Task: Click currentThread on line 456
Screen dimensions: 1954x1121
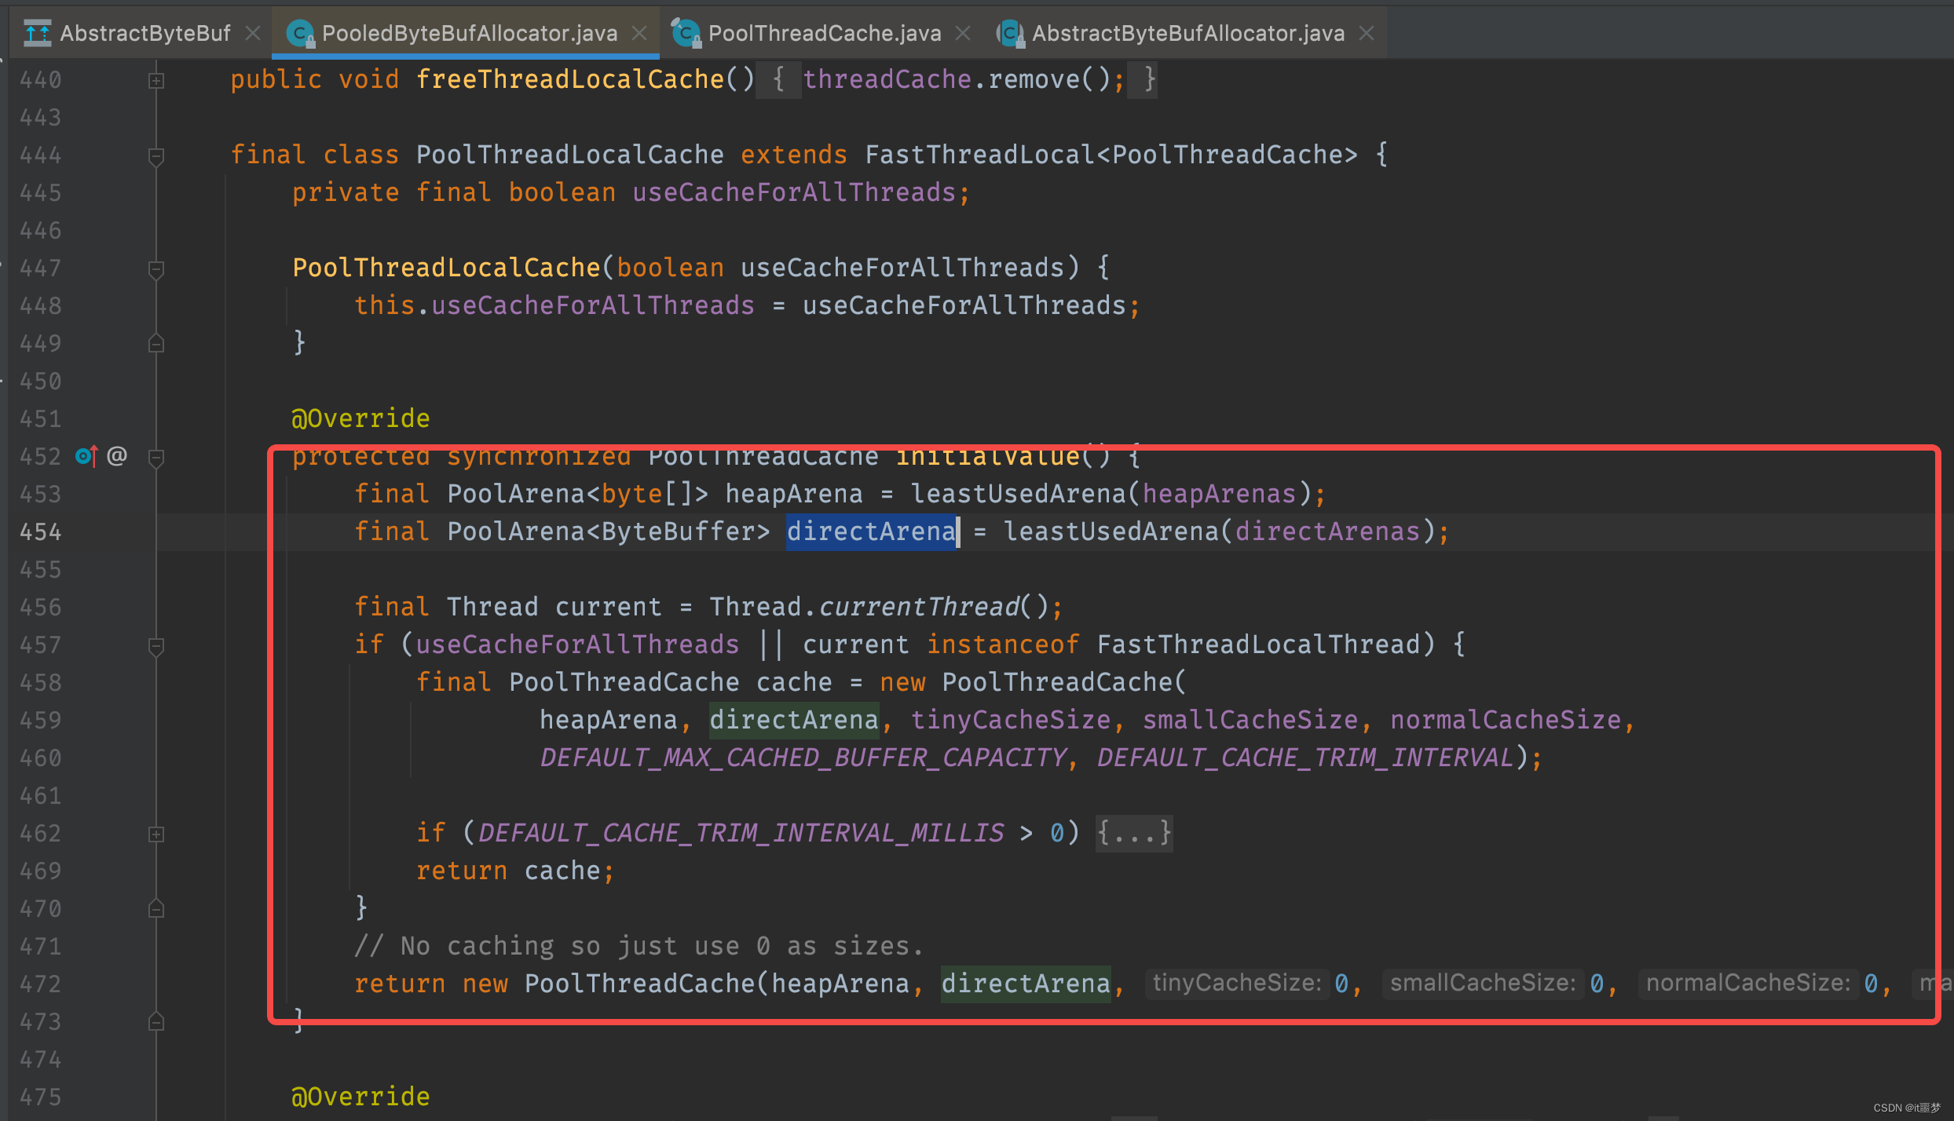Action: pyautogui.click(x=919, y=607)
